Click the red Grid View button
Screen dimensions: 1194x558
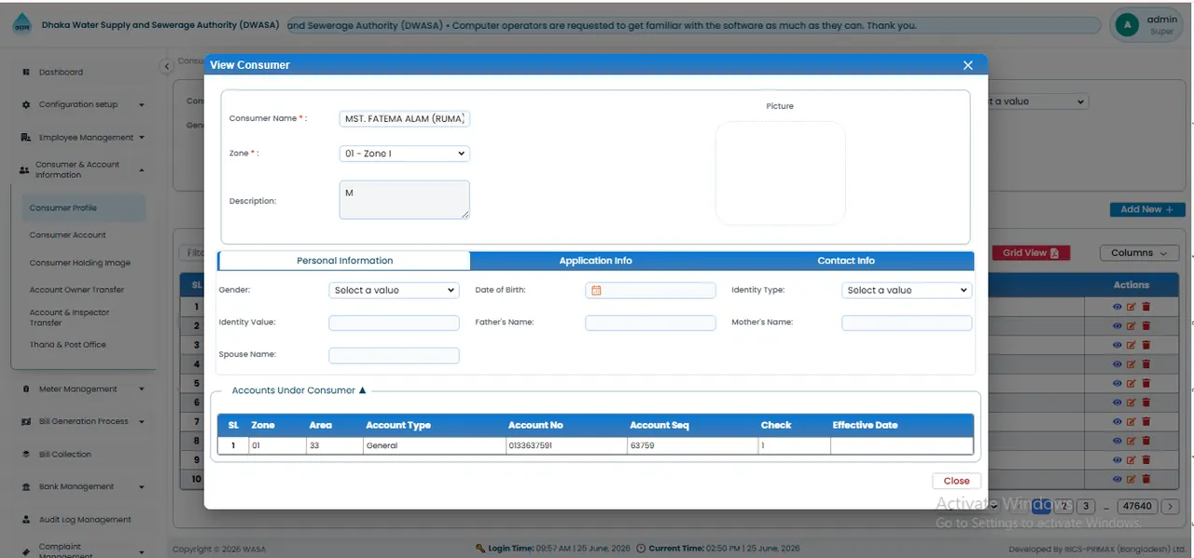[1031, 253]
